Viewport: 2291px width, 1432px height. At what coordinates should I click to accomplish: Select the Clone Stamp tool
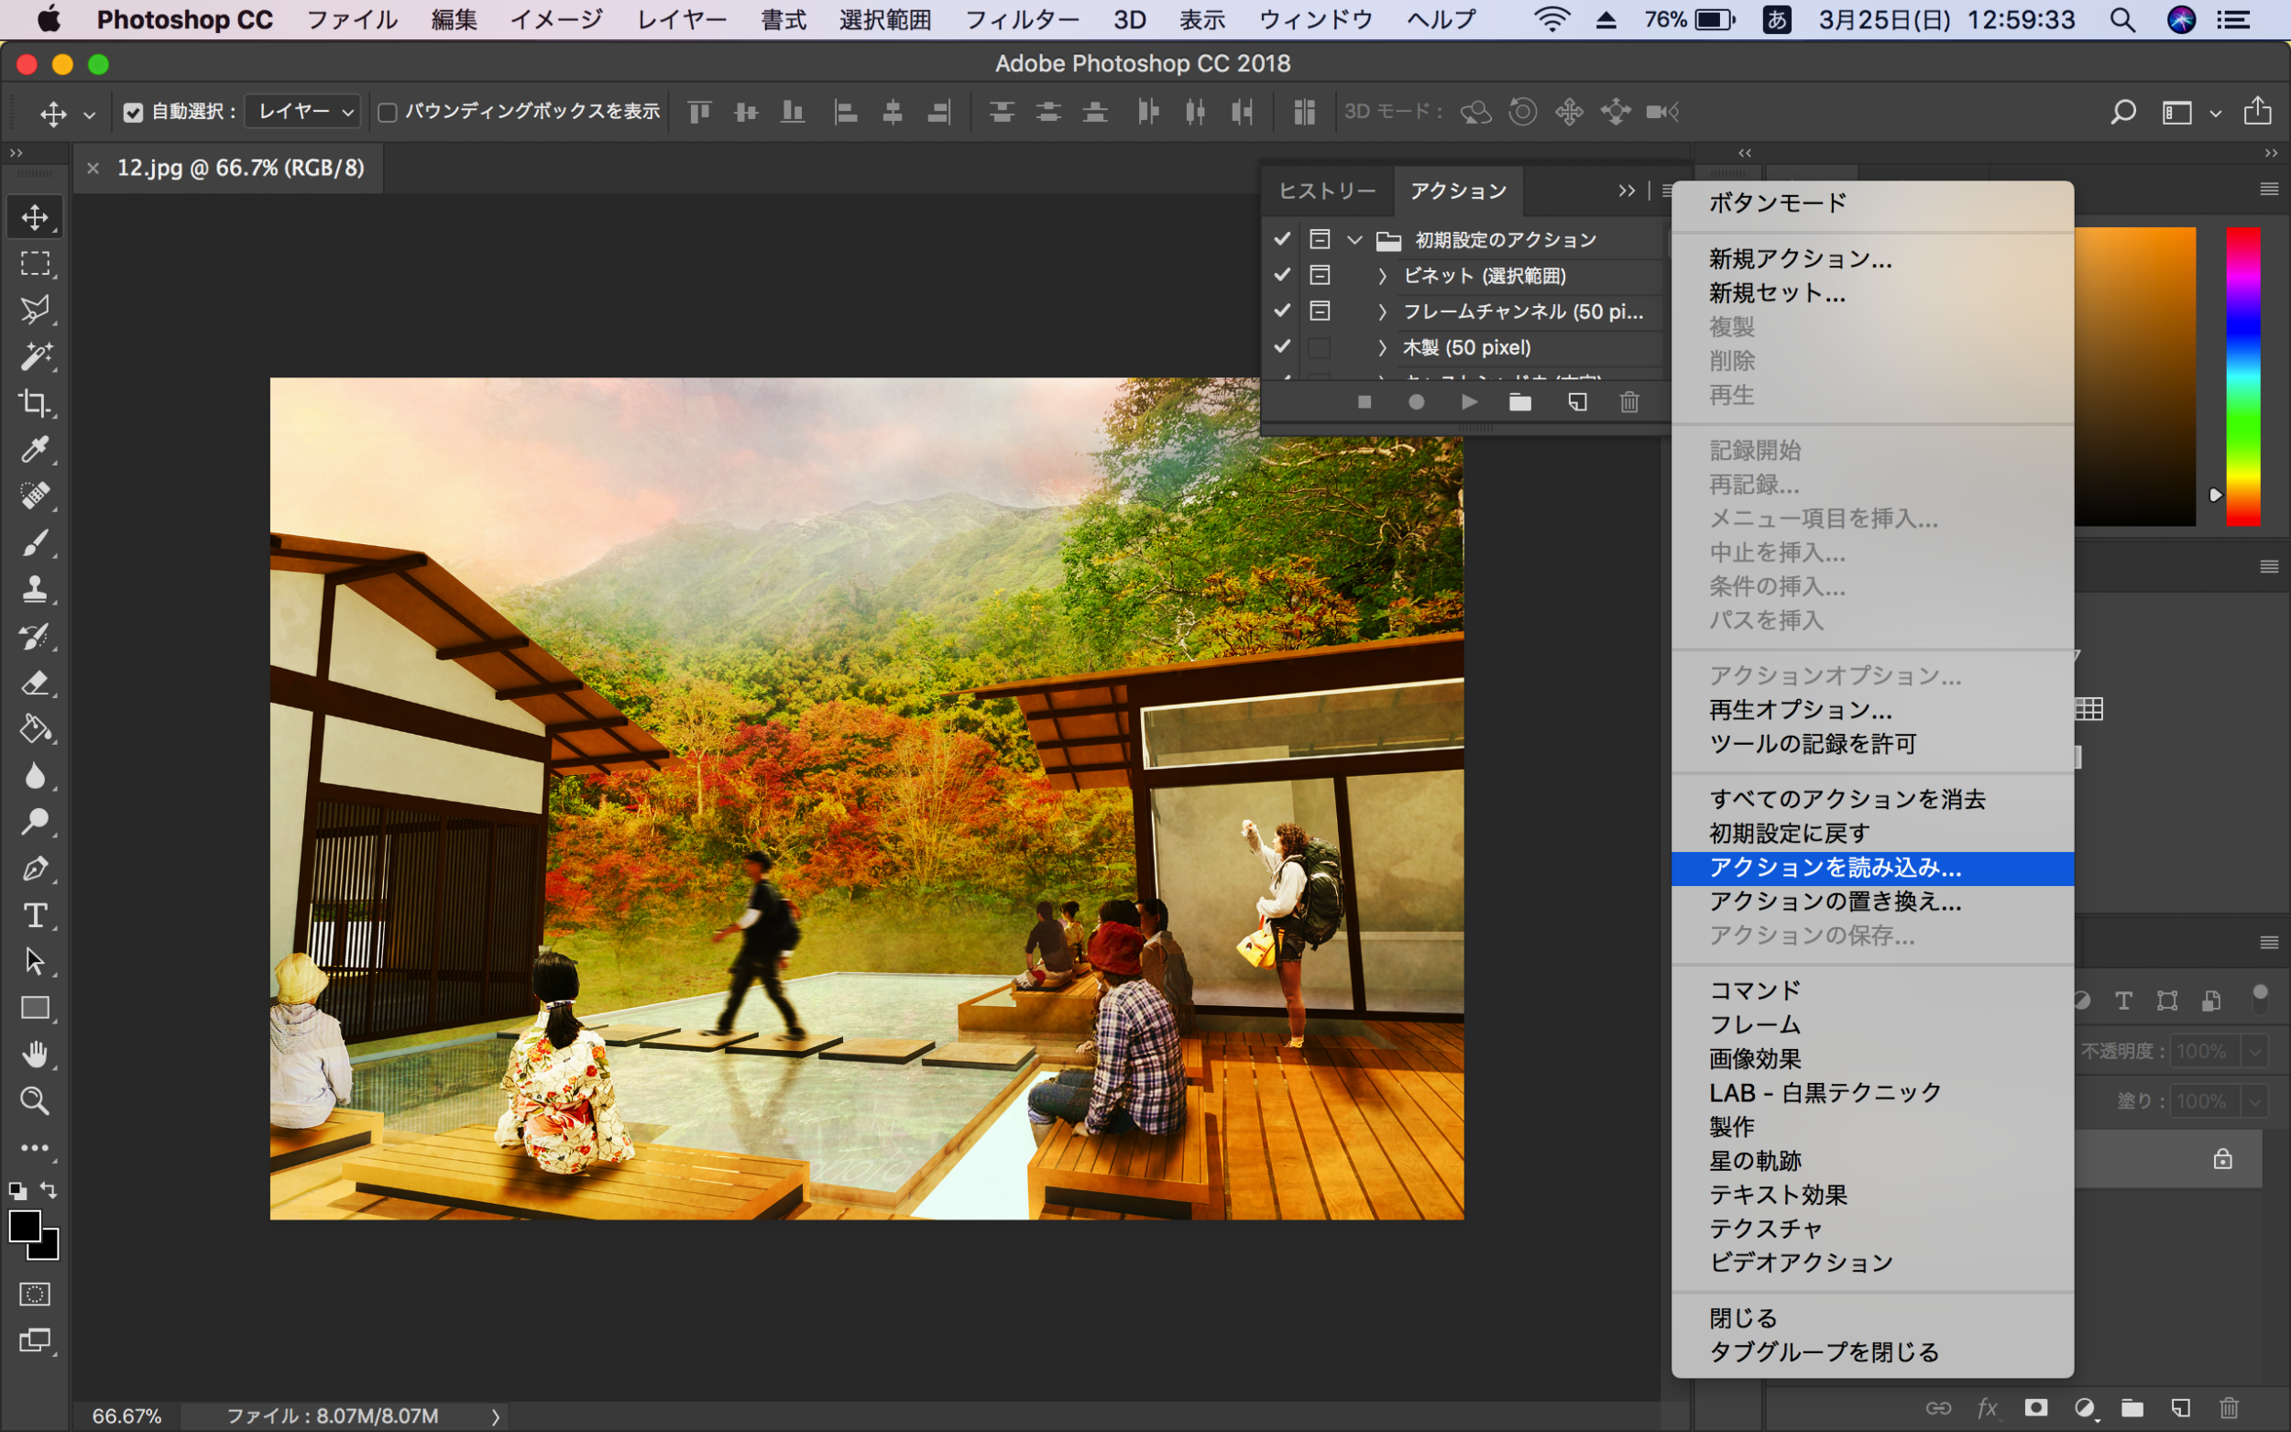click(35, 589)
